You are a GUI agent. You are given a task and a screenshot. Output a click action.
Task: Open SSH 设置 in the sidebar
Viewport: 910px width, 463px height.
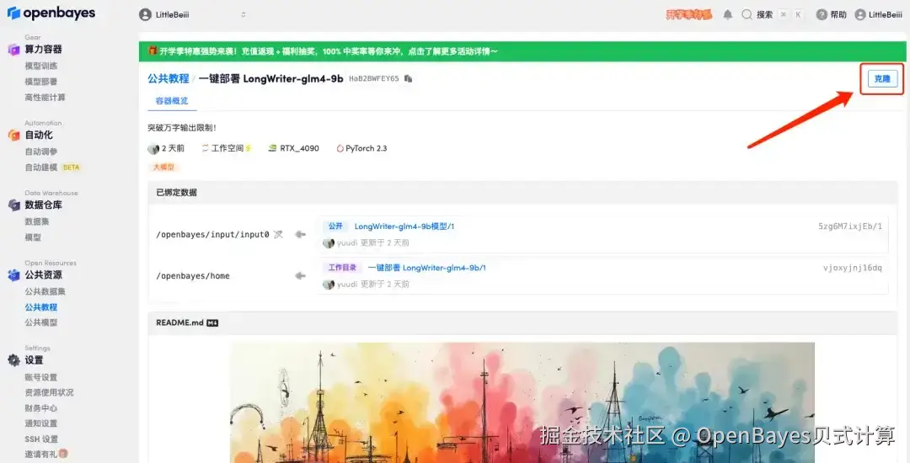[x=42, y=439]
